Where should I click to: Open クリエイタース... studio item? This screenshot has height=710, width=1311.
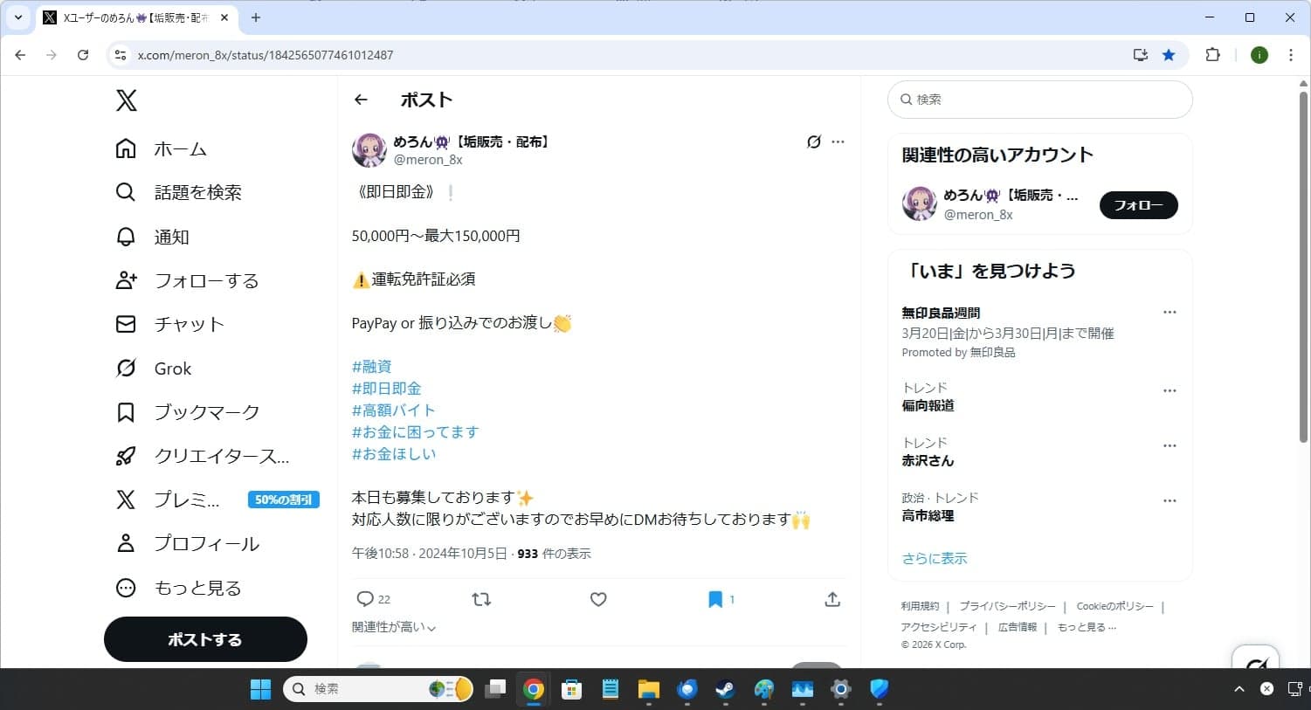203,456
